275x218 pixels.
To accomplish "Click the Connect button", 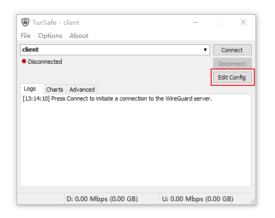I will (232, 50).
